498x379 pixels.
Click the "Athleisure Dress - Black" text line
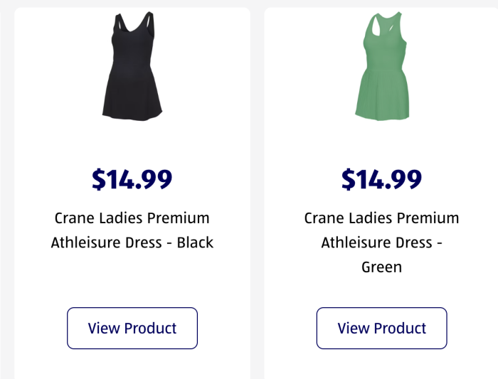coord(132,242)
